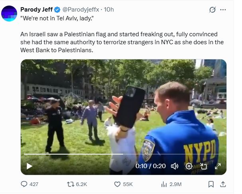Open the three-dot more options menu
Screen dimensions: 242x194
(223, 10)
